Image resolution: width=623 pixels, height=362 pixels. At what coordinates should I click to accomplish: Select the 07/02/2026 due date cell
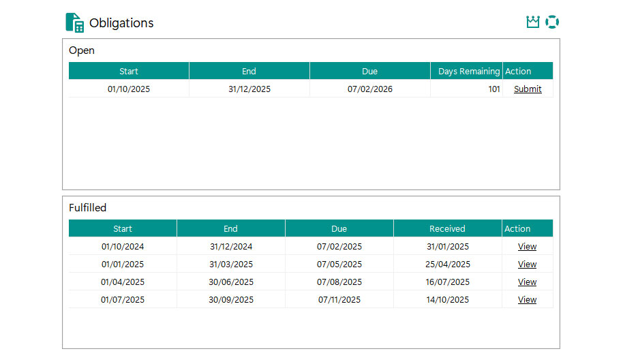(x=369, y=89)
